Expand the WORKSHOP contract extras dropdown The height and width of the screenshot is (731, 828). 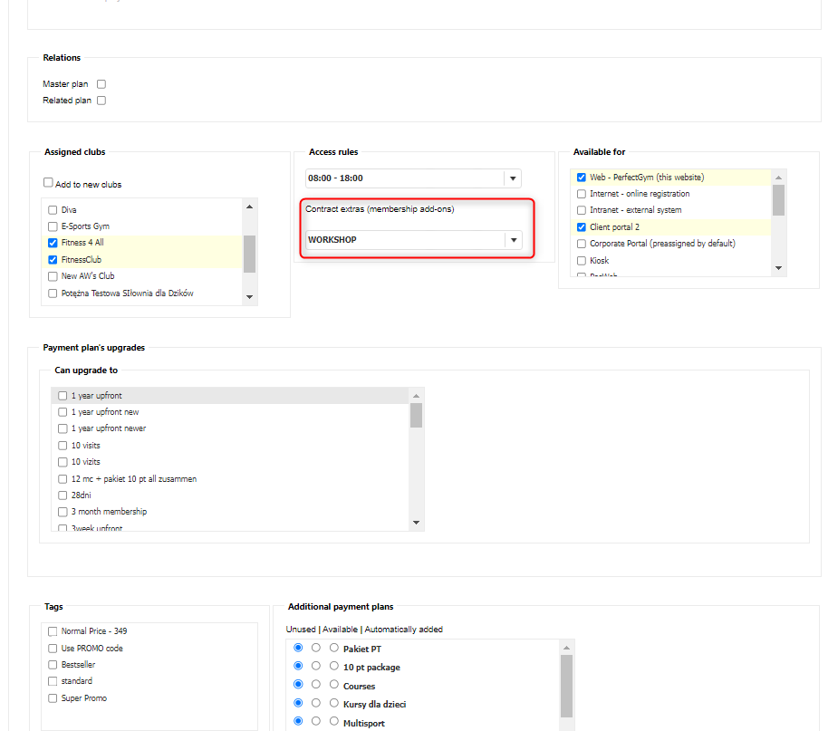[x=513, y=240]
